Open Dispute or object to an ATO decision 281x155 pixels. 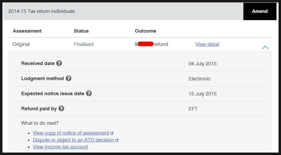[x=73, y=140]
